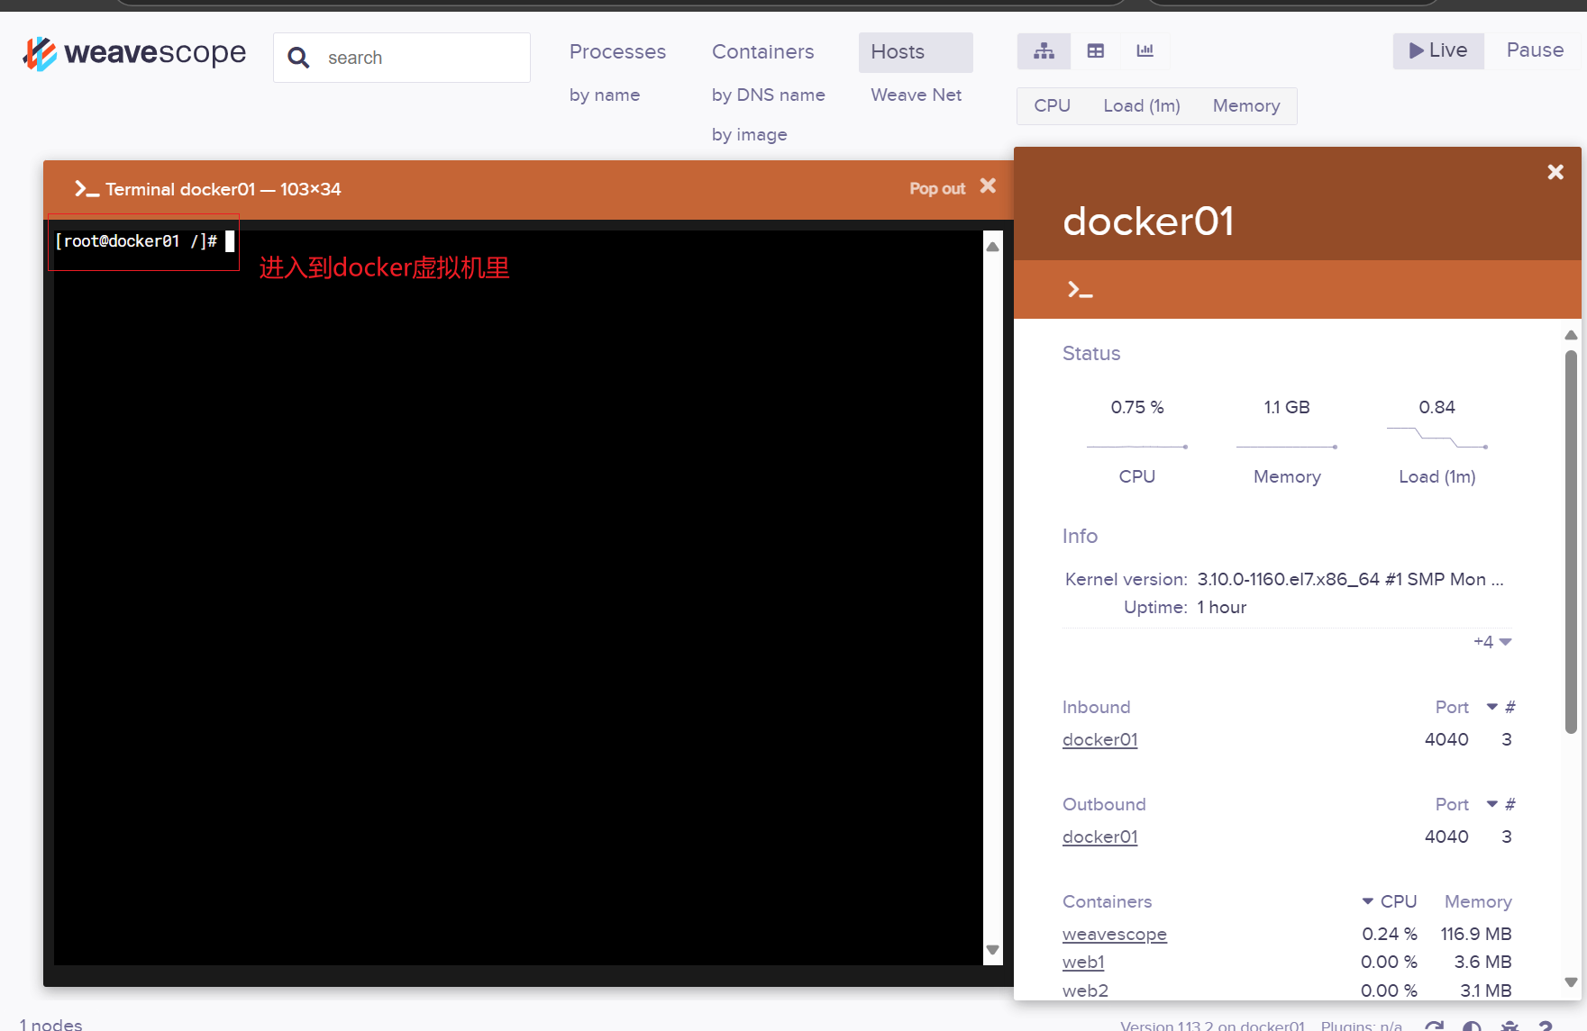Click the 0.75 % CPU value

[x=1137, y=407]
